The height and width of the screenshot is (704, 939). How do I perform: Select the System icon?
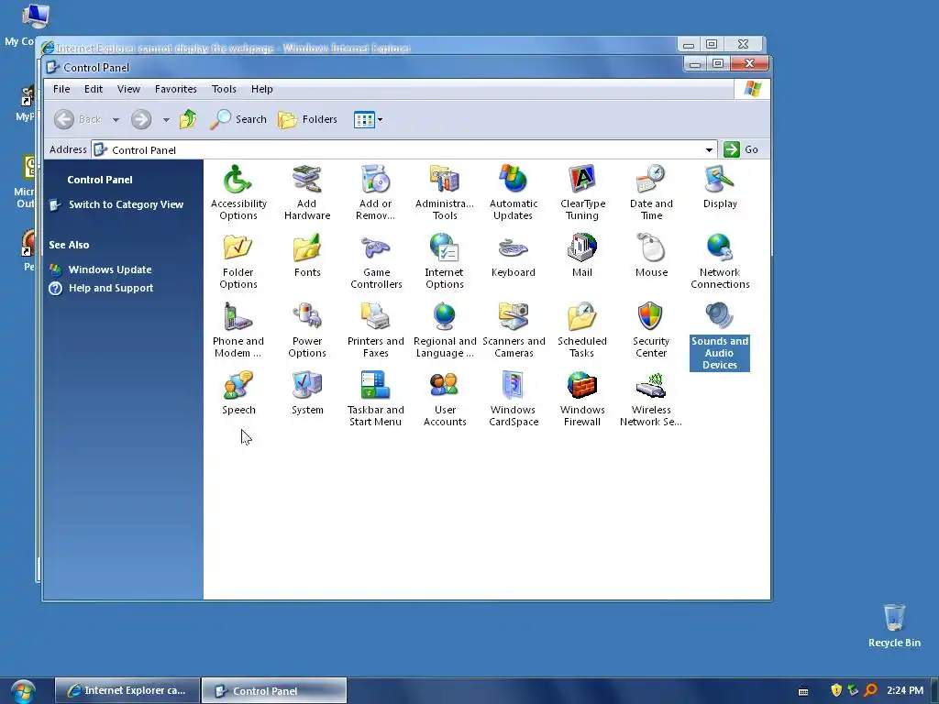pos(307,393)
